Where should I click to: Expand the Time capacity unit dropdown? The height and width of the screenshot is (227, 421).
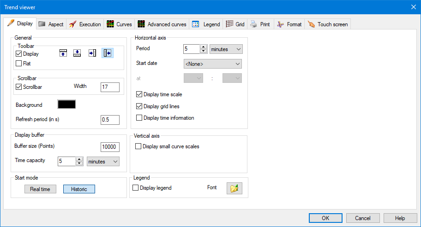(x=103, y=162)
